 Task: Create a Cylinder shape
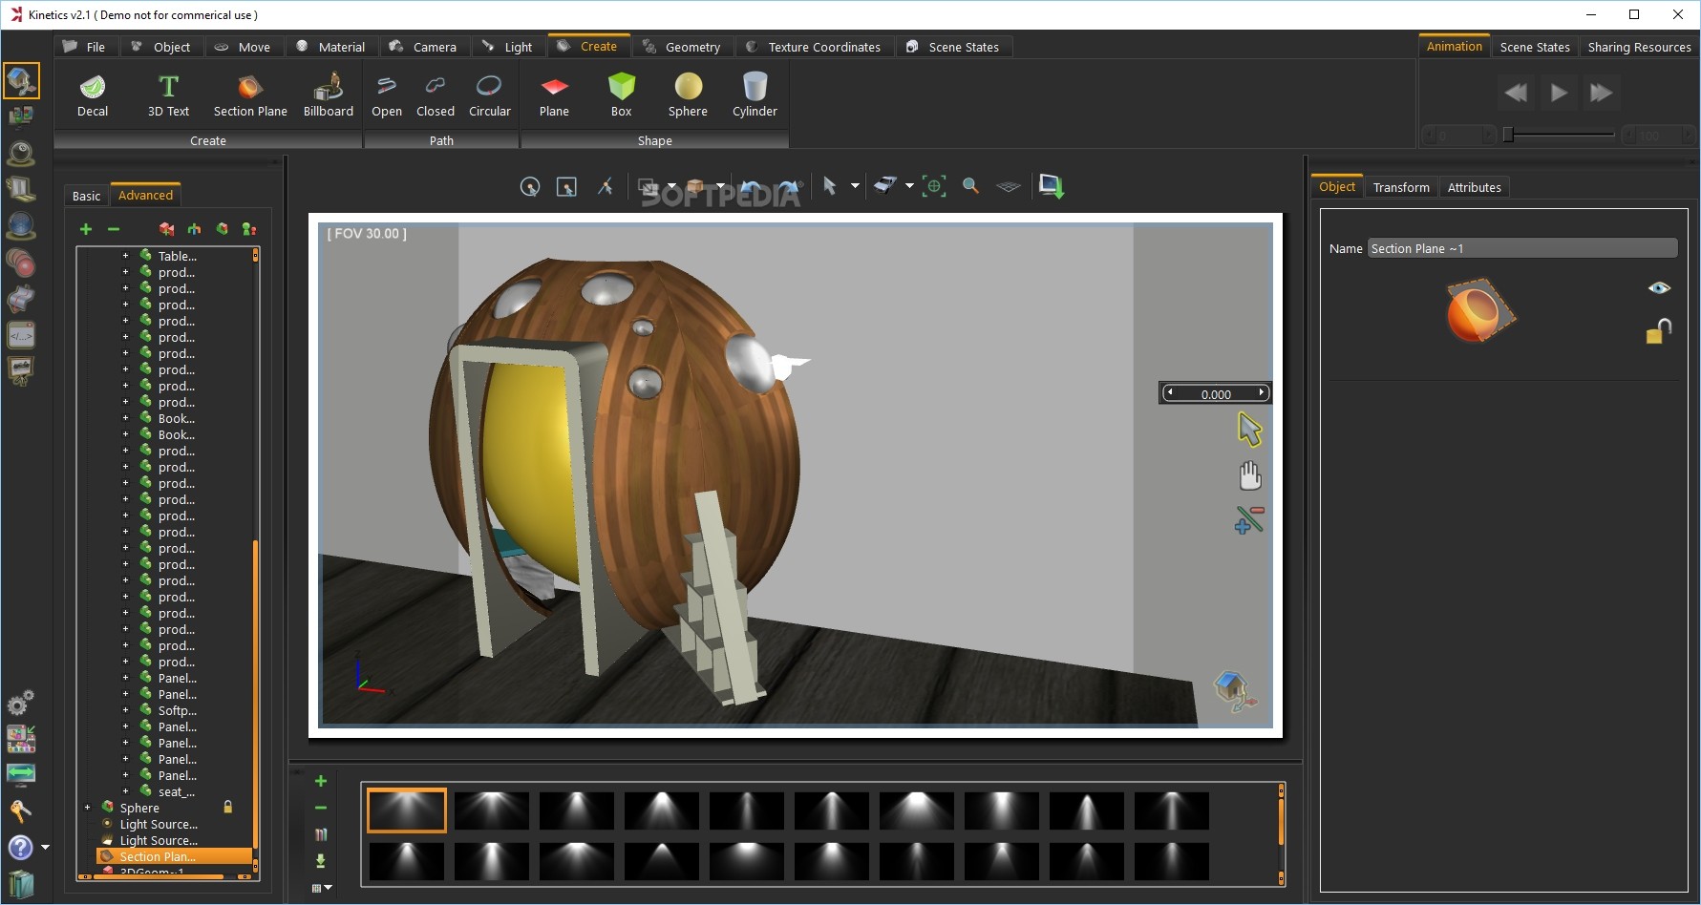point(755,95)
